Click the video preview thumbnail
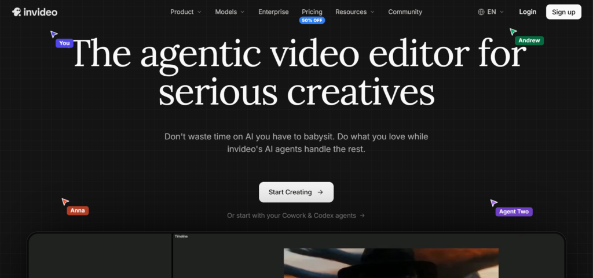This screenshot has height=278, width=593. click(x=391, y=263)
